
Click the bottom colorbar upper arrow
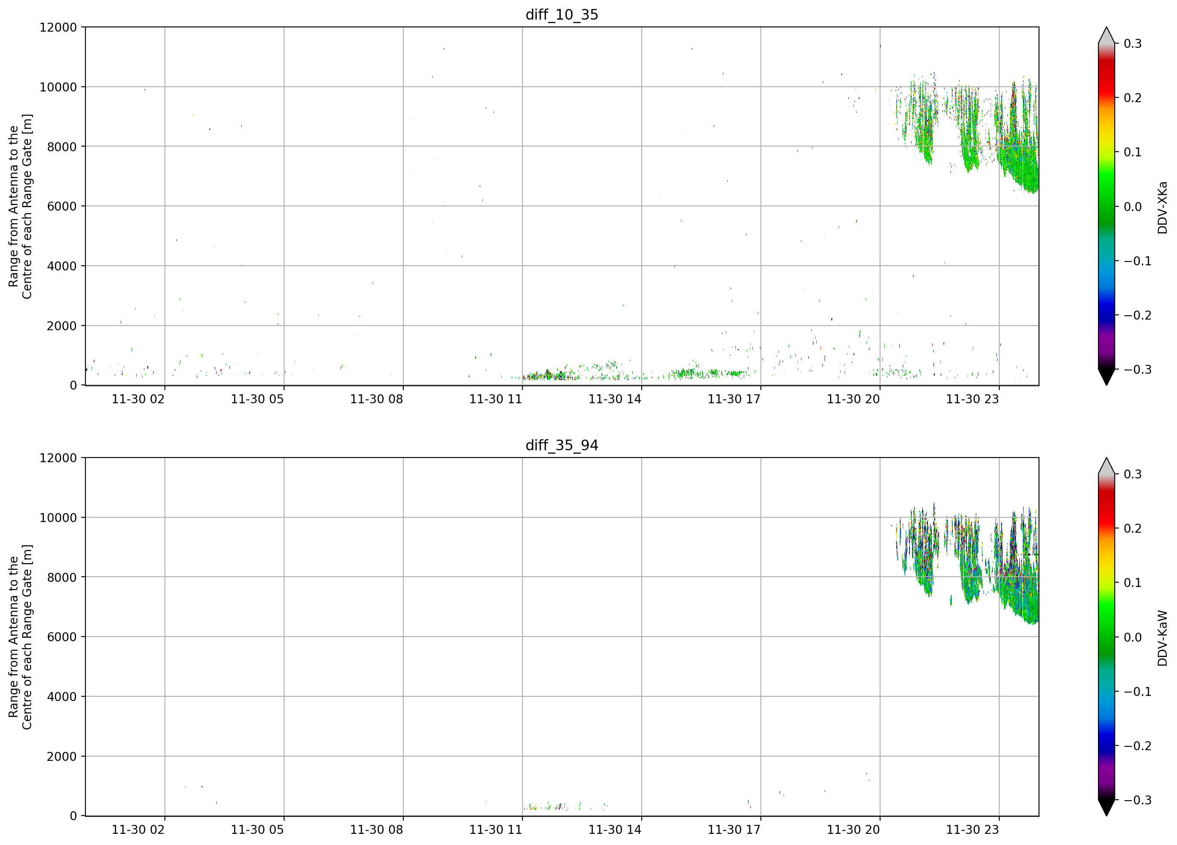click(x=1106, y=466)
